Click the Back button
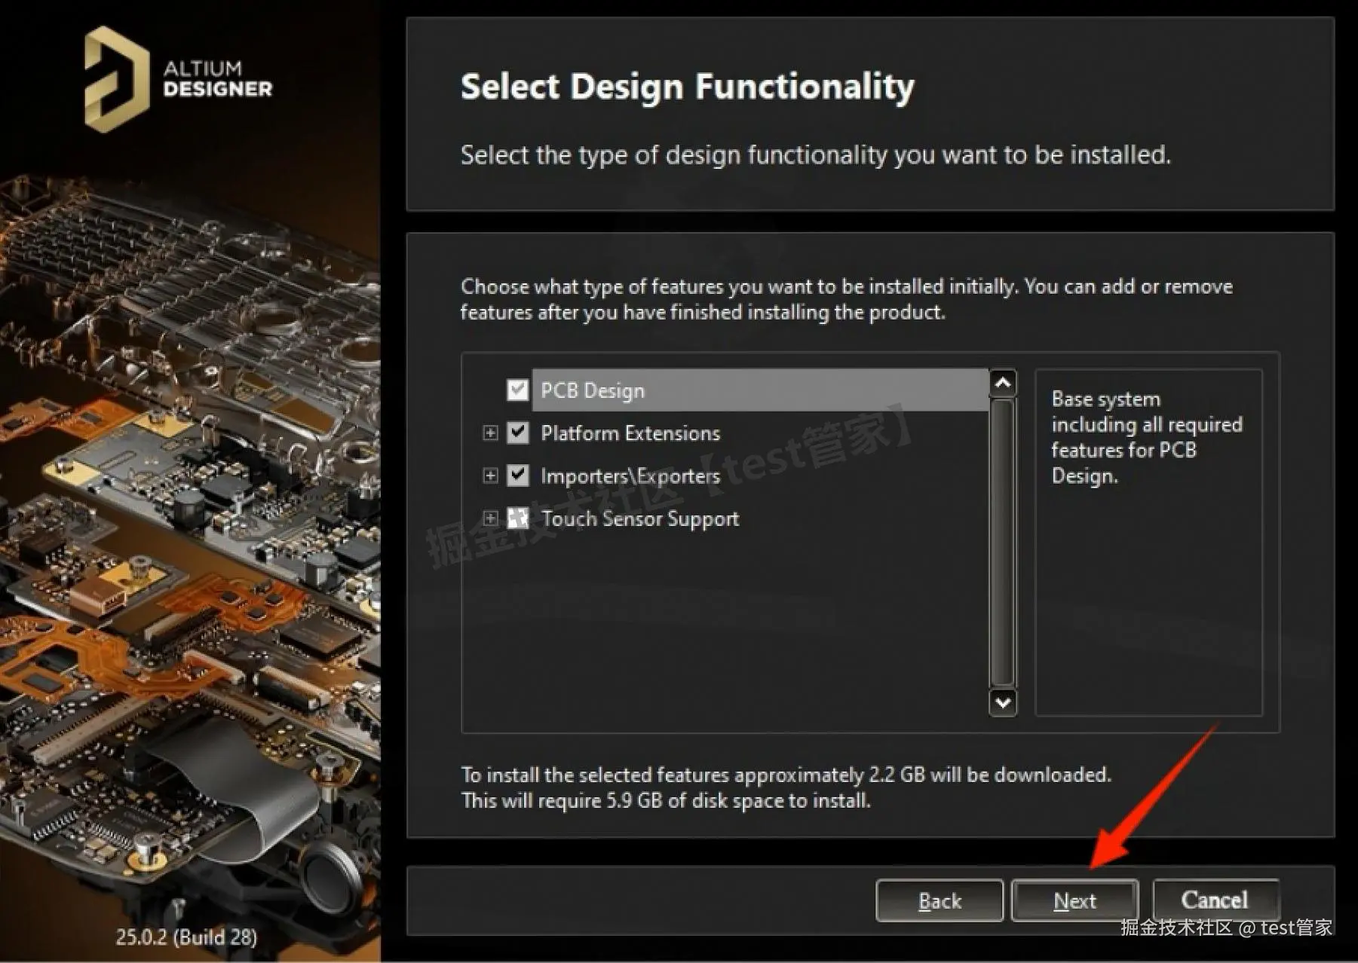Screen dimensions: 1358x963 click(x=939, y=900)
